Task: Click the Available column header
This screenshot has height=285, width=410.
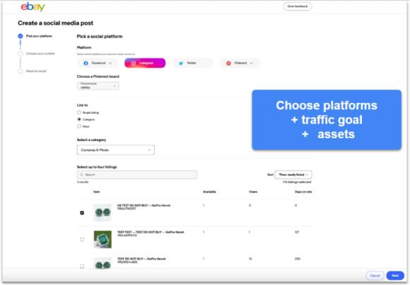Action: pos(209,192)
